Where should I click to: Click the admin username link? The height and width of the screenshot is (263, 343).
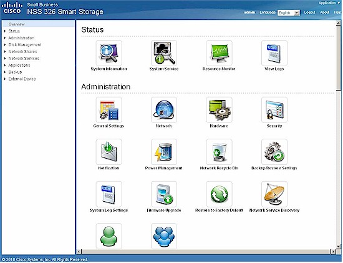pyautogui.click(x=249, y=12)
